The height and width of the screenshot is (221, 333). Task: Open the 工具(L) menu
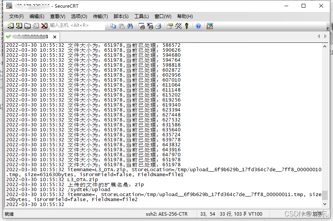pos(142,16)
